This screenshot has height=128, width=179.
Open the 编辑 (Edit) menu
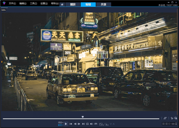tap(23, 3)
